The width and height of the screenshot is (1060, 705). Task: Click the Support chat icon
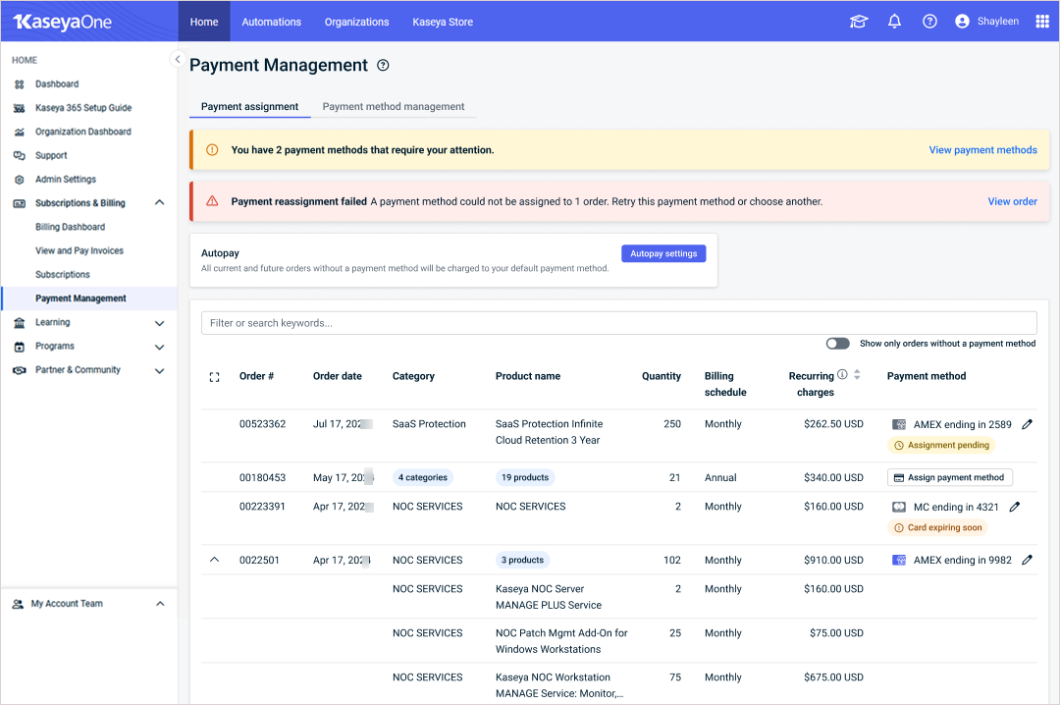point(20,155)
